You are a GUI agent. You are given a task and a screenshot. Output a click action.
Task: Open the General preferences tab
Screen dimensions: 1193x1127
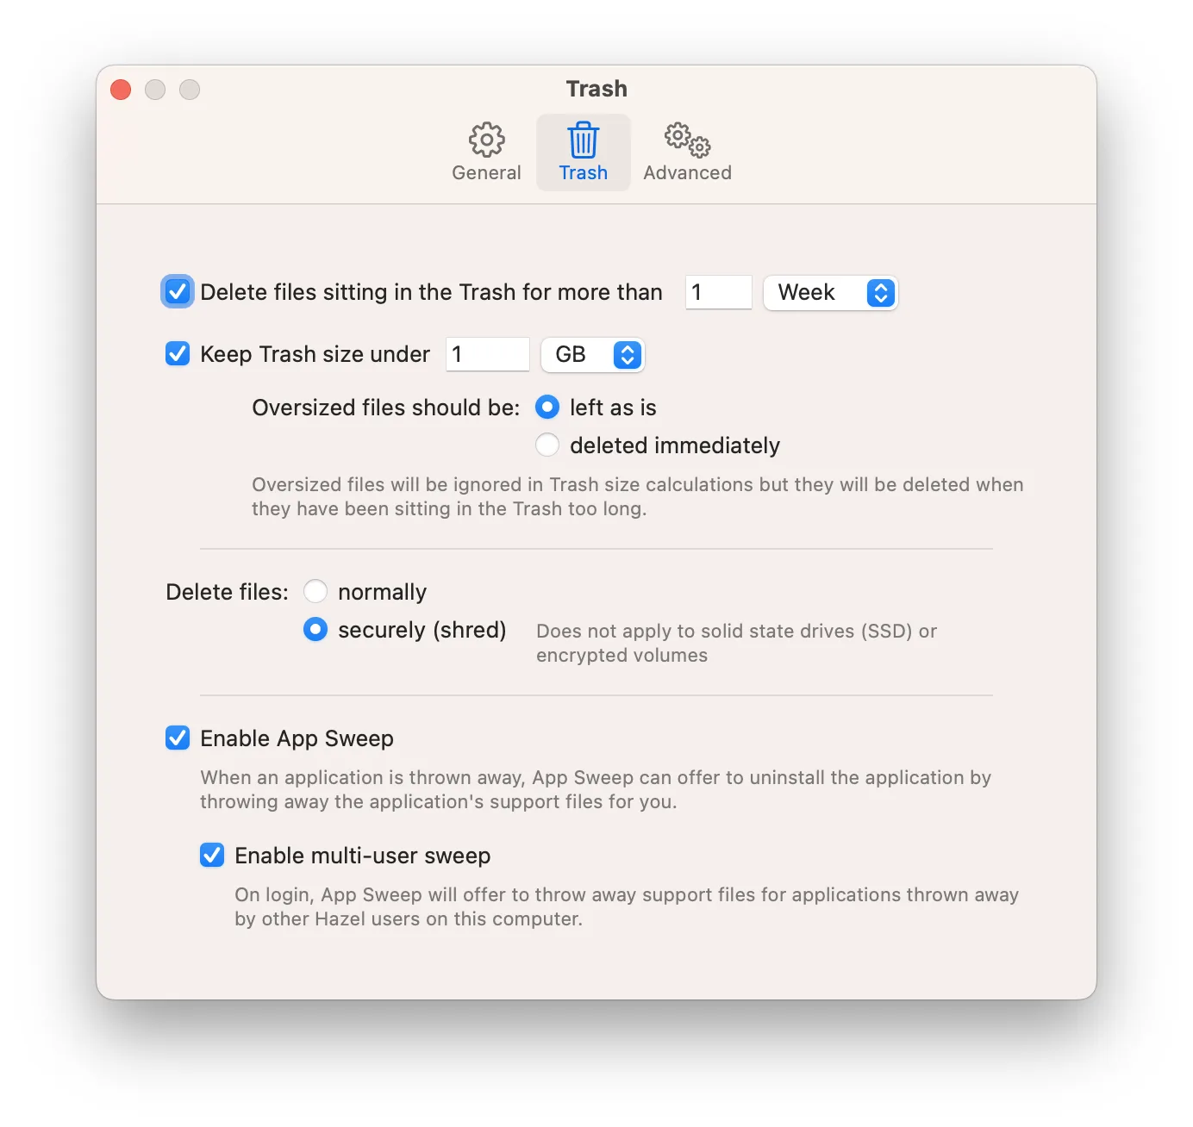tap(486, 153)
